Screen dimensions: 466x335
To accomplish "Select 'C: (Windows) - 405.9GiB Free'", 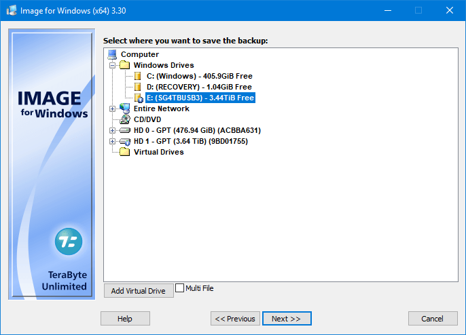I will pos(200,76).
